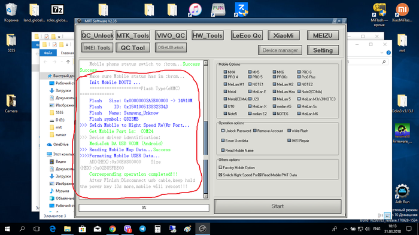Open the MTK_Tools section
The width and height of the screenshot is (419, 235).
[133, 35]
